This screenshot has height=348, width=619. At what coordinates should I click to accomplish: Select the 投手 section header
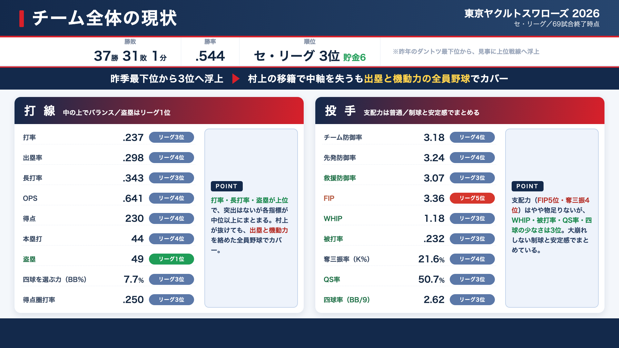click(460, 111)
